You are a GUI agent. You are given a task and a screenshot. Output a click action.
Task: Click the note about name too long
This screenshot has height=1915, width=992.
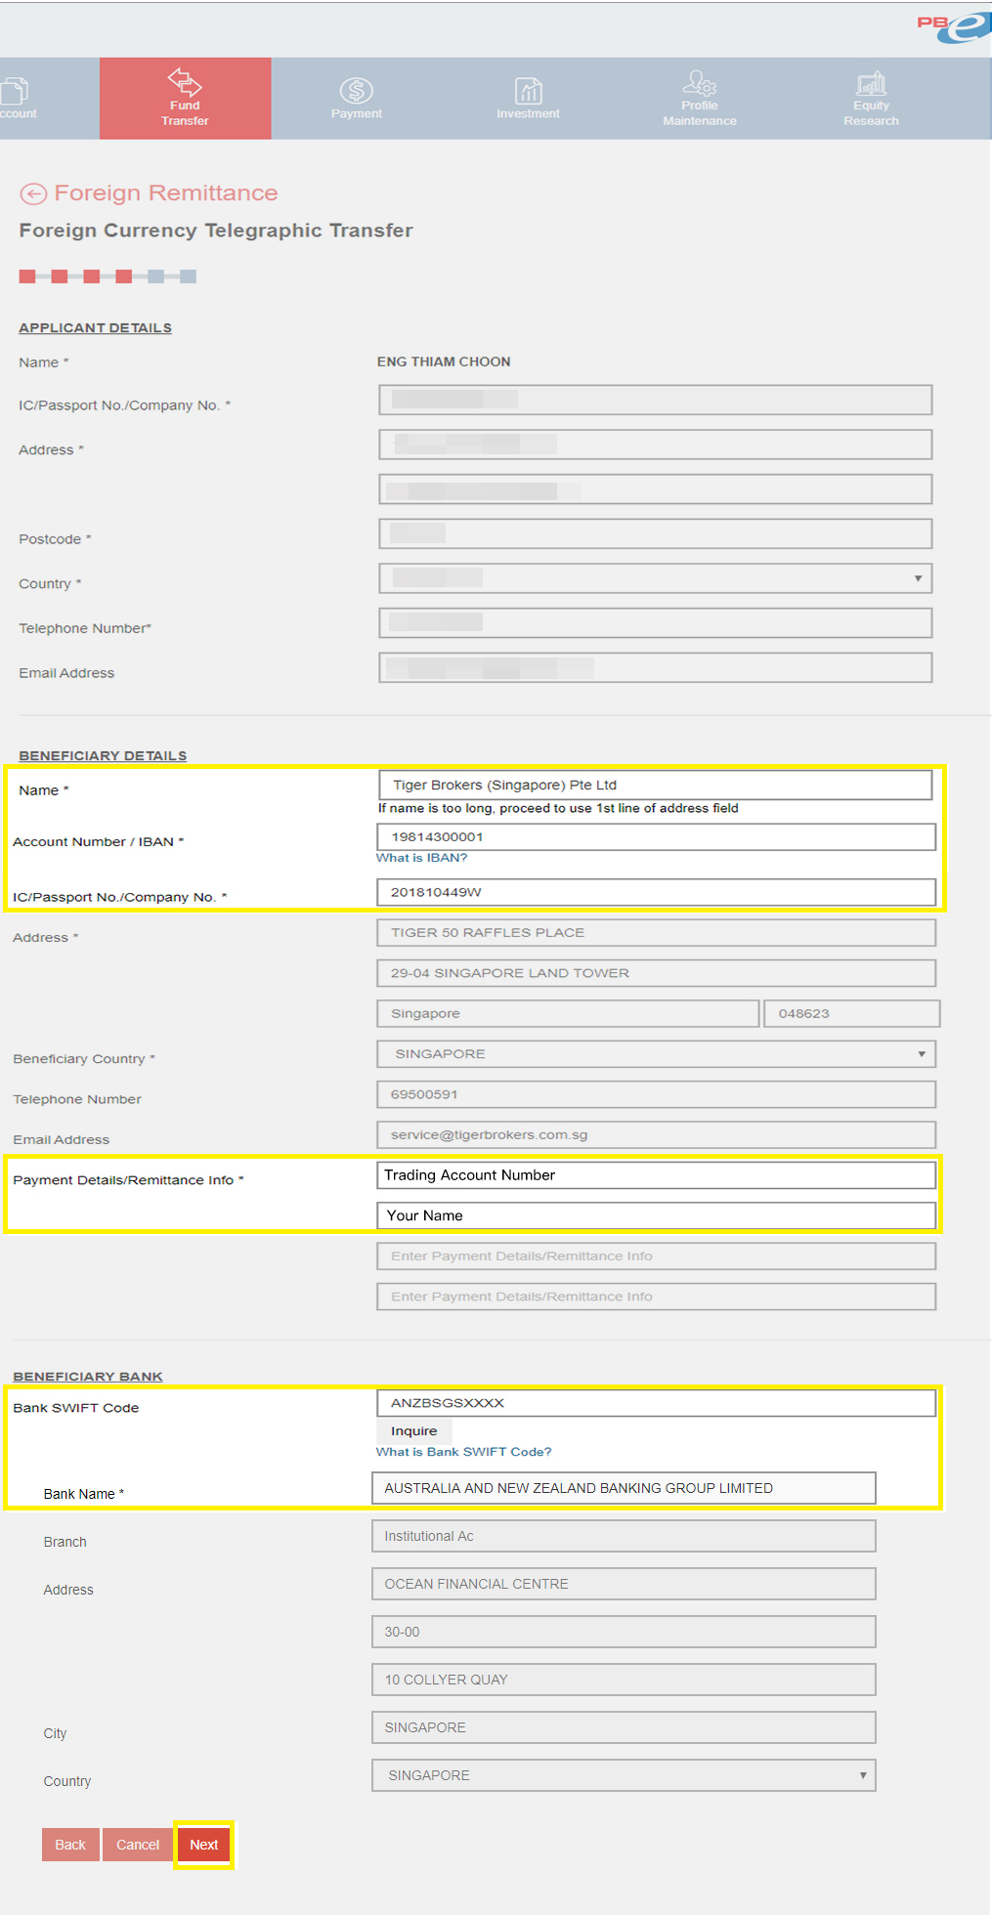pyautogui.click(x=558, y=808)
